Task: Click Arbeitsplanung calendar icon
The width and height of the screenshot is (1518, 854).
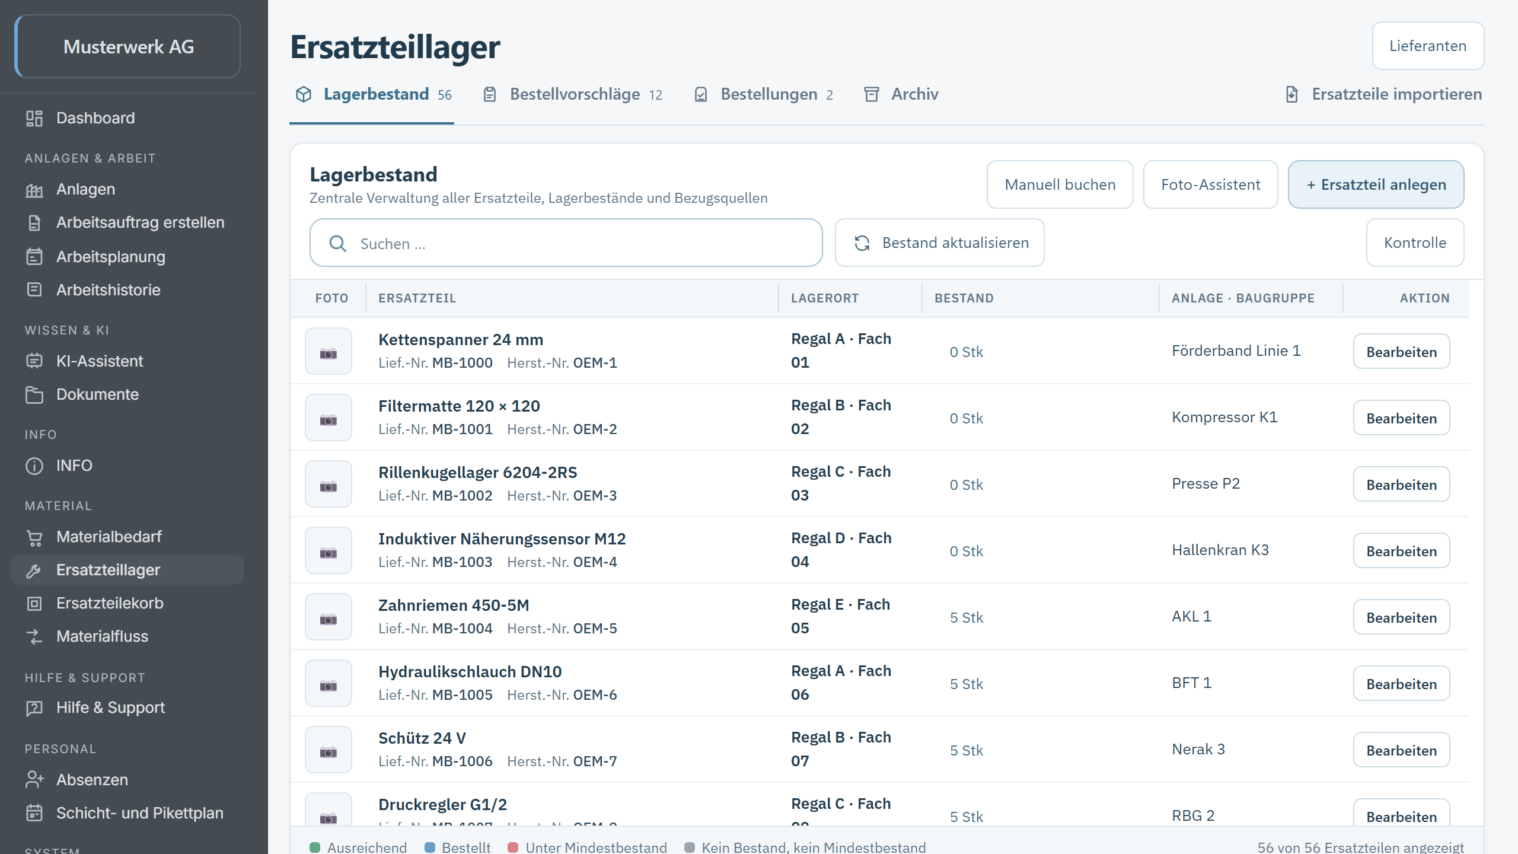Action: point(34,257)
